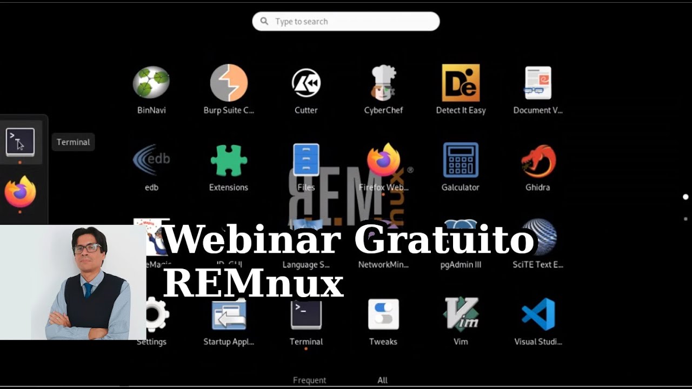Launch the edb debugger
The image size is (692, 389).
(x=151, y=160)
